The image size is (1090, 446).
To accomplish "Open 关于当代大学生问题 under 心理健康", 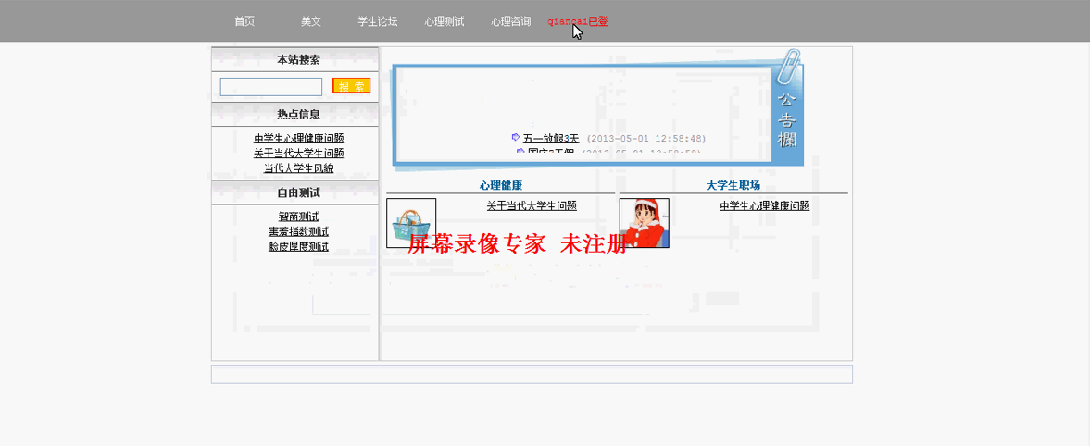I will pyautogui.click(x=532, y=205).
